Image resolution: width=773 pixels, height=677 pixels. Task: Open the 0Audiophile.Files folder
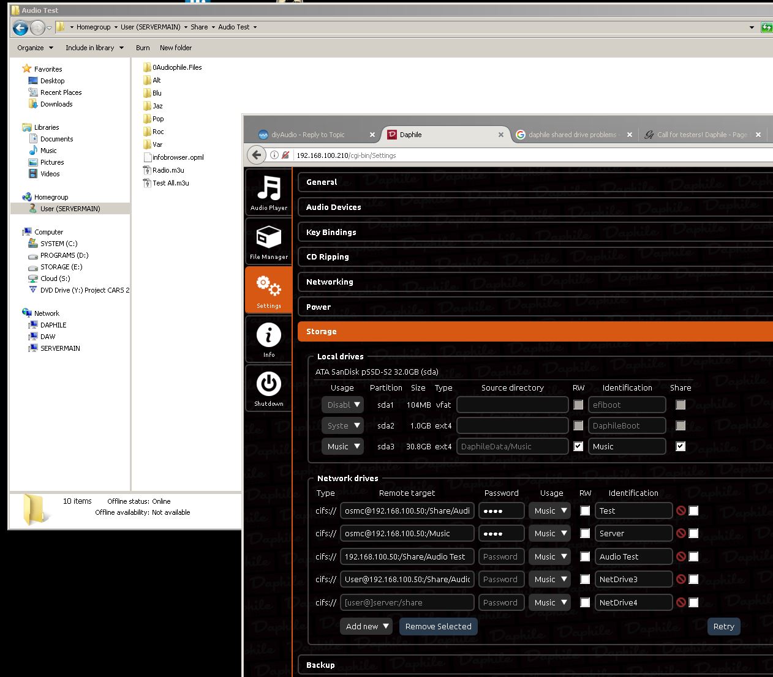click(x=172, y=67)
